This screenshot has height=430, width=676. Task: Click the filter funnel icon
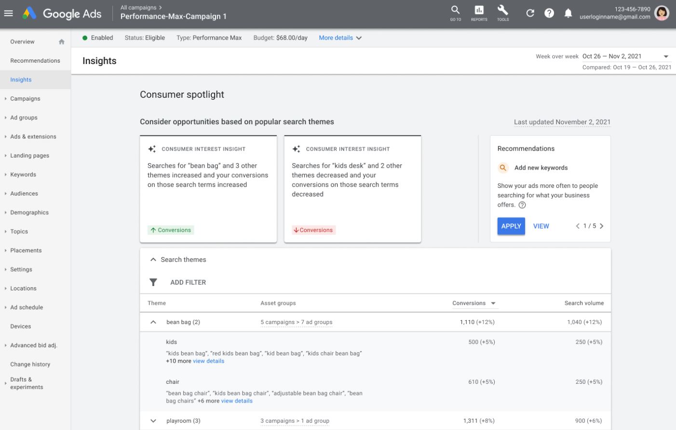[x=153, y=282]
